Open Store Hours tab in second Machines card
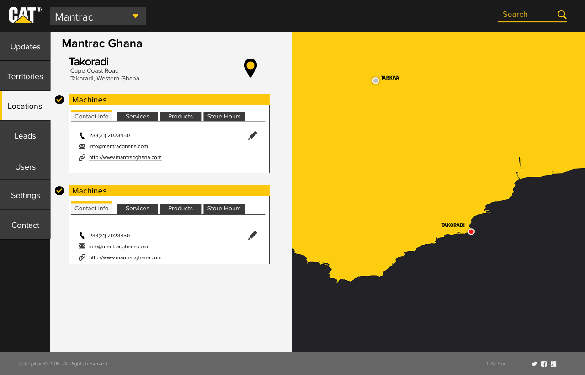 coord(224,209)
